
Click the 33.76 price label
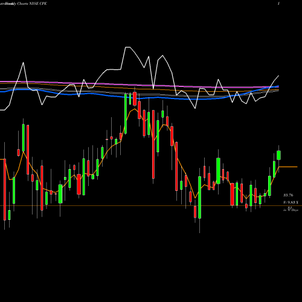pos(288,195)
